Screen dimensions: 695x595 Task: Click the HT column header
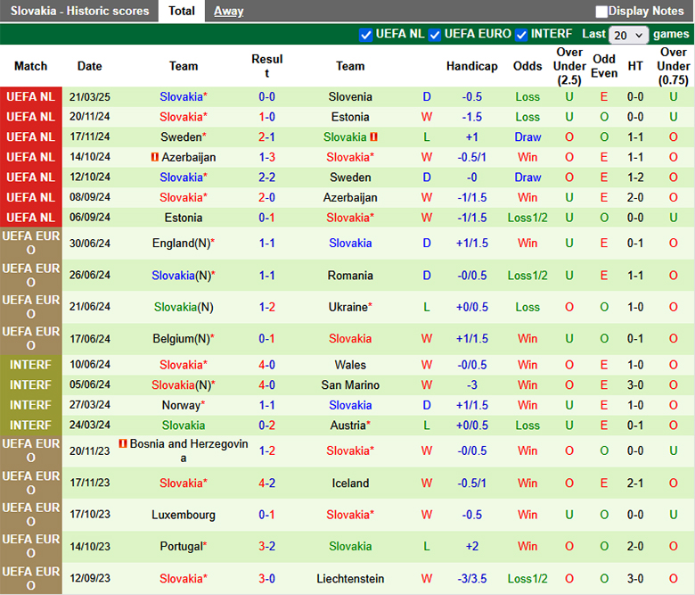[635, 66]
